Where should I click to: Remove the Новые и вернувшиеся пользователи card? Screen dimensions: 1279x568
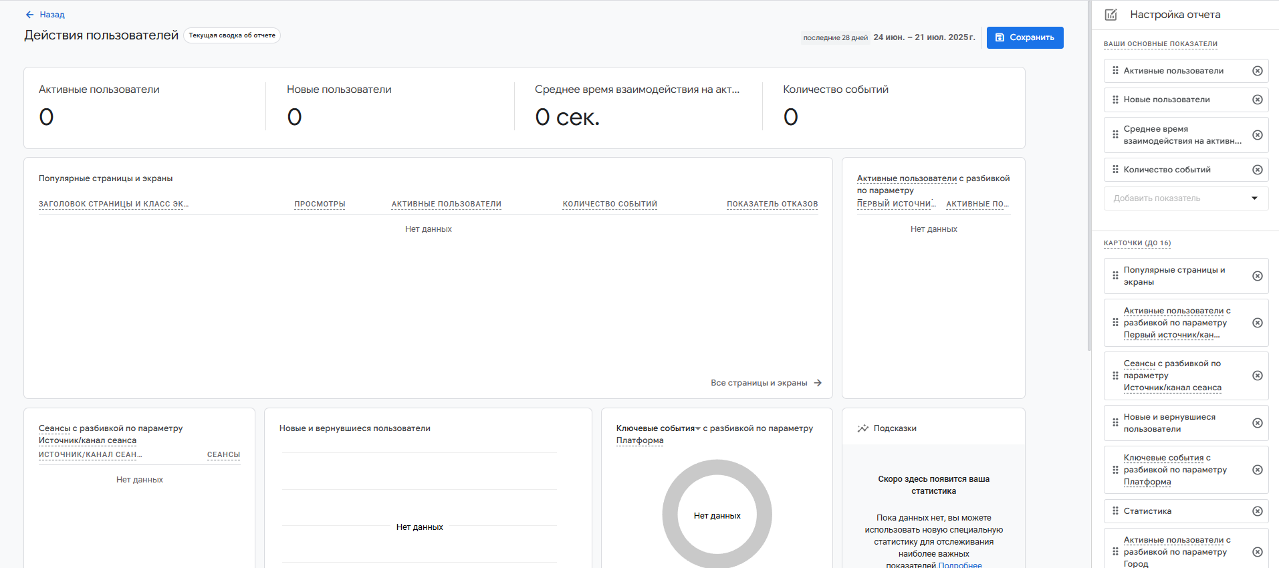click(1258, 423)
